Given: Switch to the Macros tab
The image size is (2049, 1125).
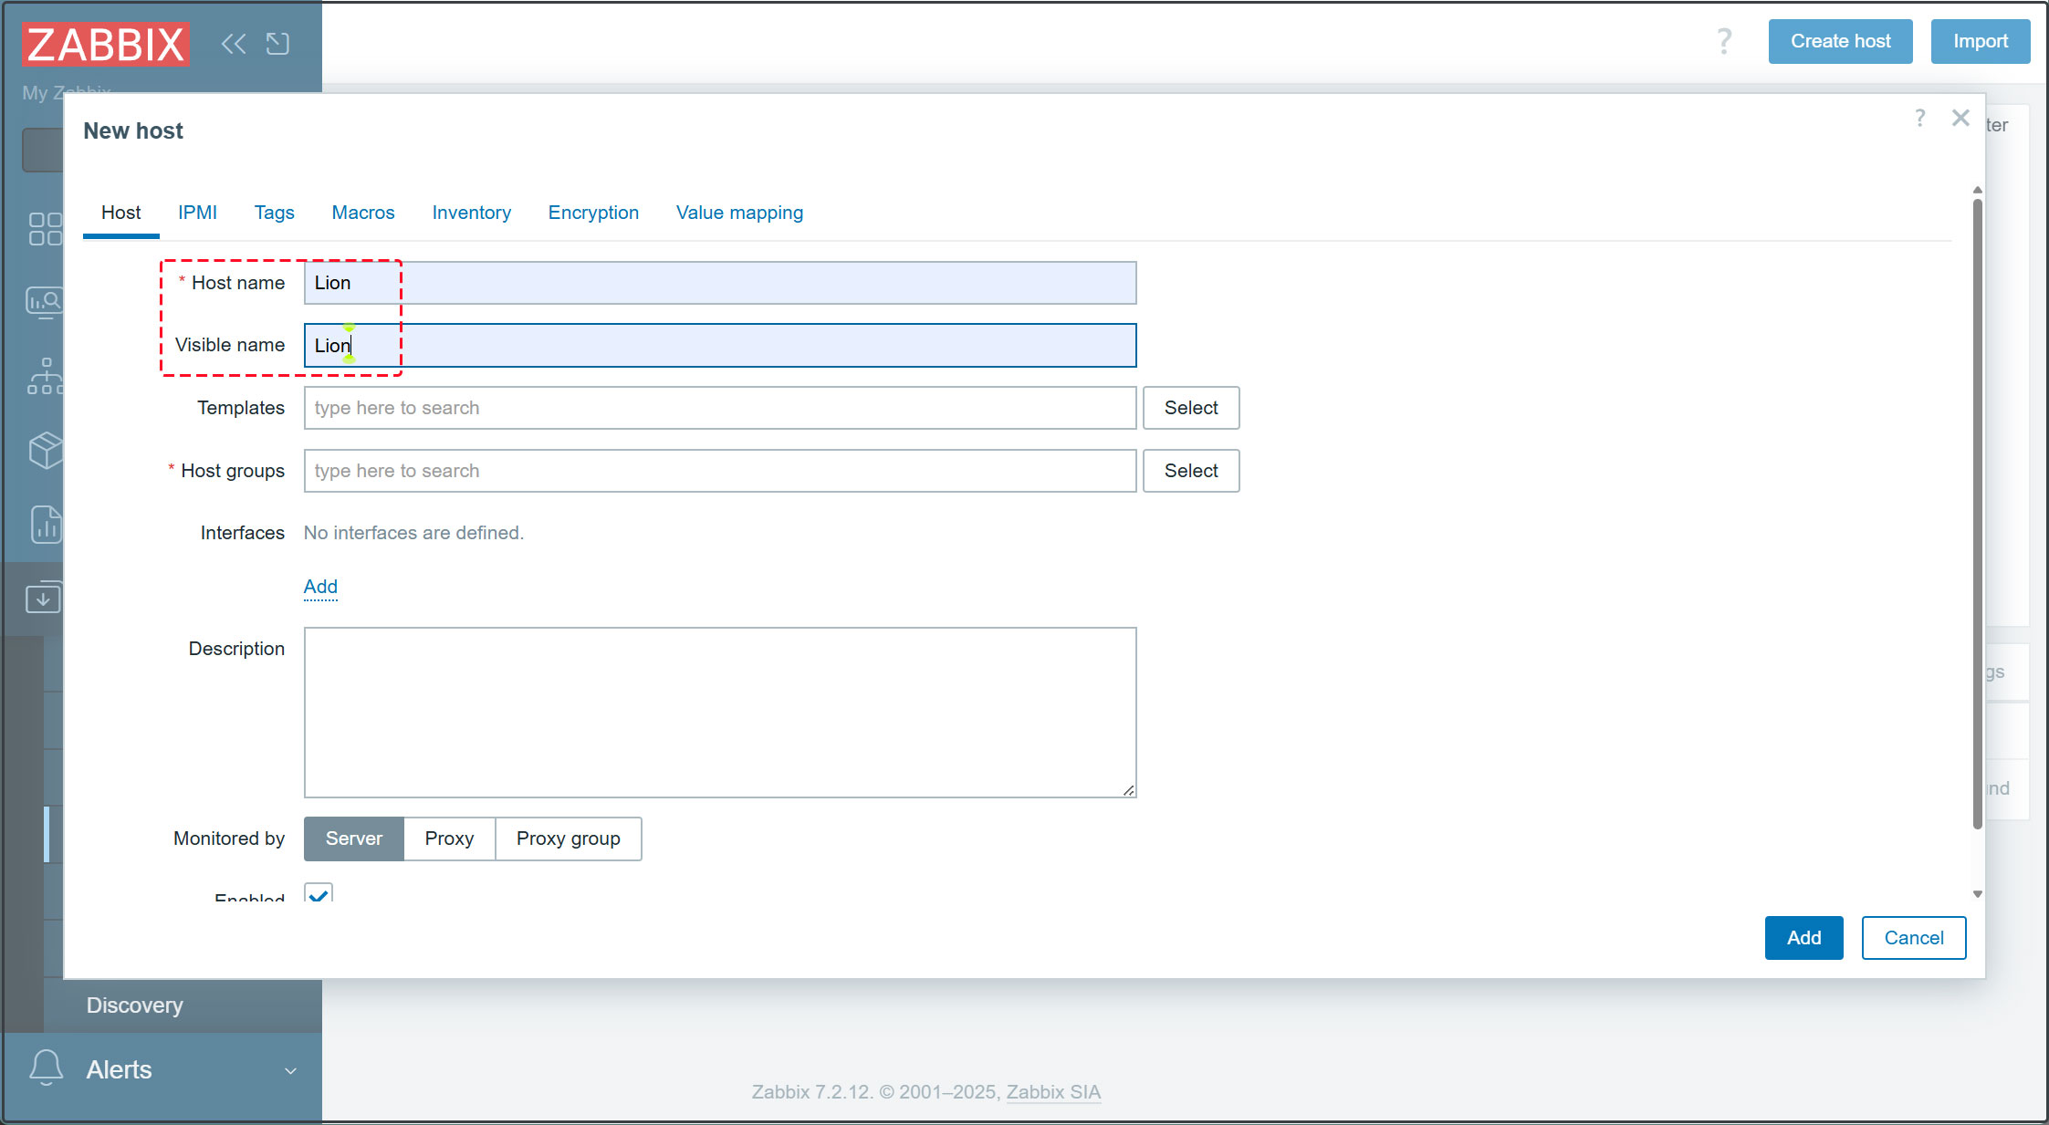Looking at the screenshot, I should [363, 213].
